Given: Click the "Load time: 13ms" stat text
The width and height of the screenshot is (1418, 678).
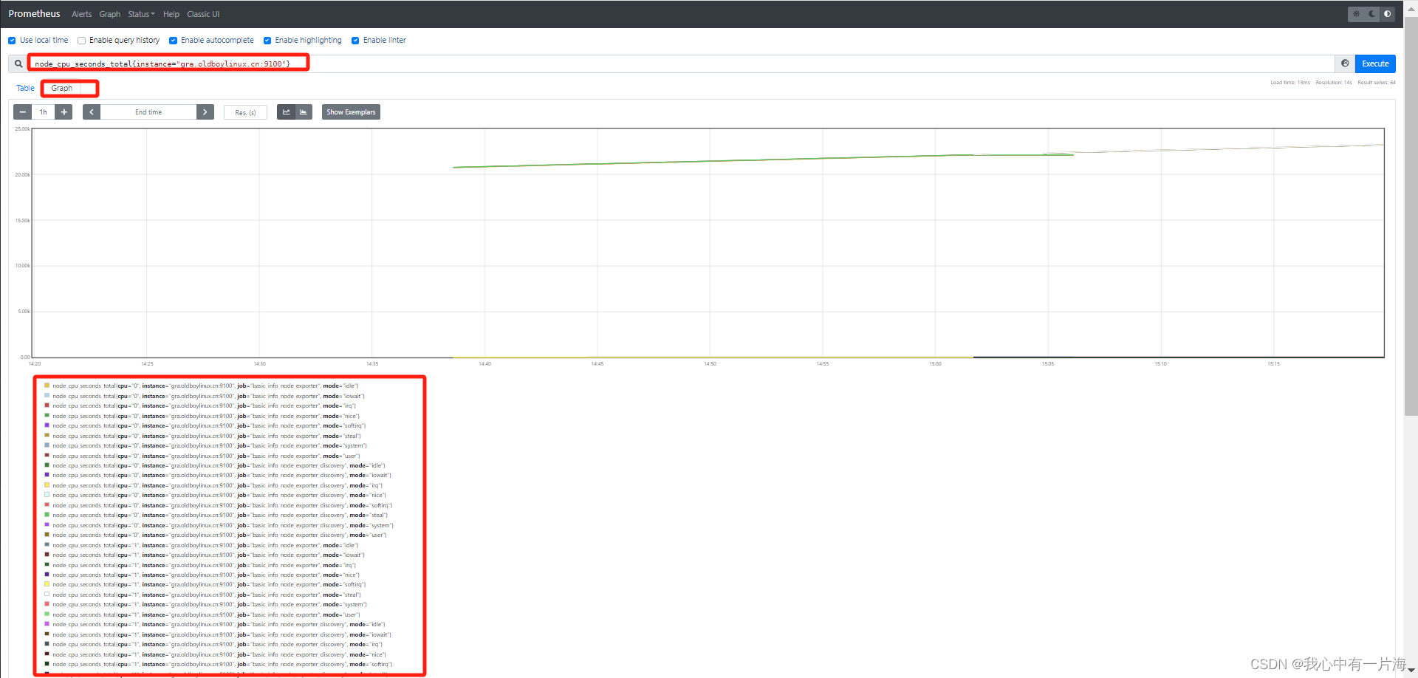Looking at the screenshot, I should coord(1290,83).
